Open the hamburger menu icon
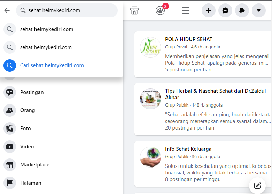Screen dimensions: 272x194 click(x=186, y=10)
